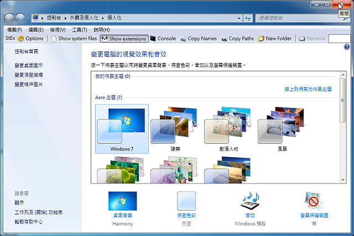Select the 動漫人物 theme
The height and width of the screenshot is (236, 354).
(228, 129)
